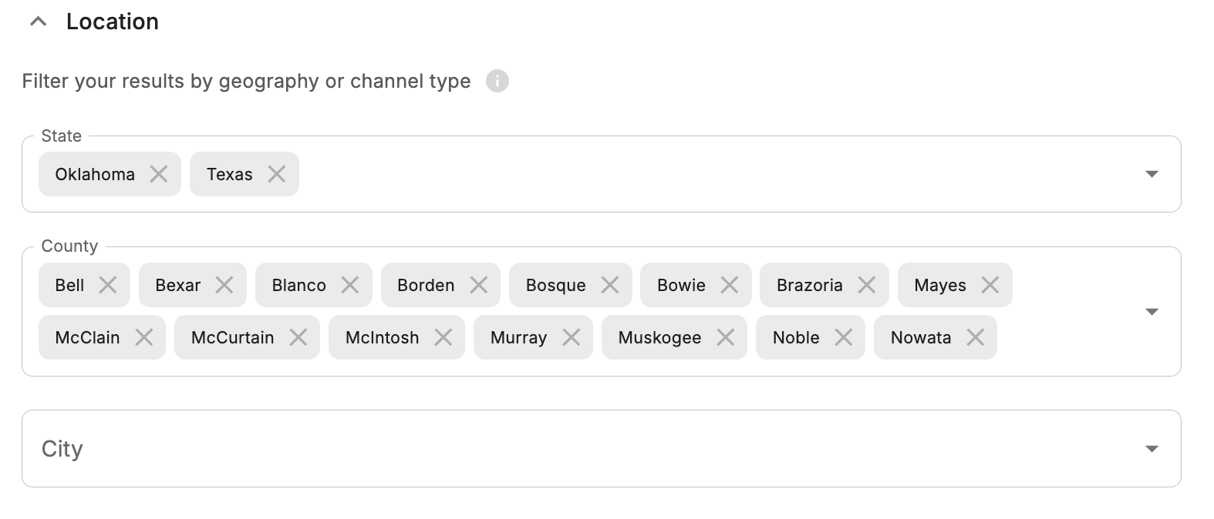Remove the Oklahoma state chip
The width and height of the screenshot is (1214, 519).
[159, 174]
